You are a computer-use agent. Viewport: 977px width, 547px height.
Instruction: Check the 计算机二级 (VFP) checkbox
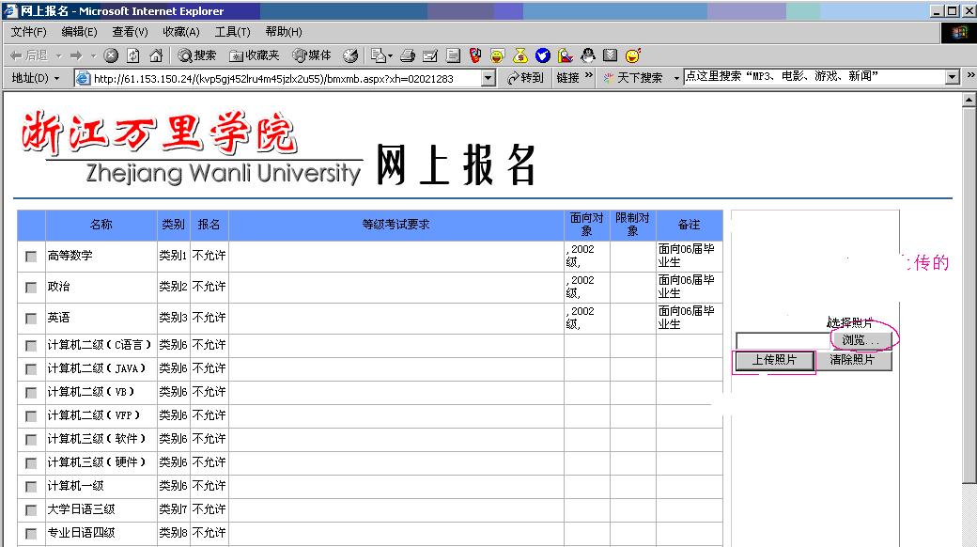click(30, 416)
